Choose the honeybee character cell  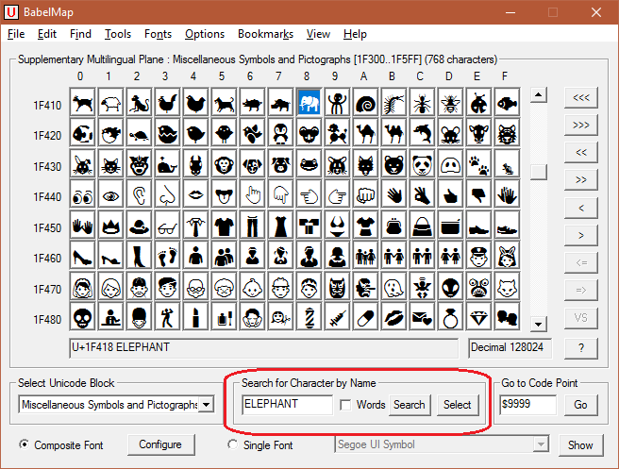point(450,102)
